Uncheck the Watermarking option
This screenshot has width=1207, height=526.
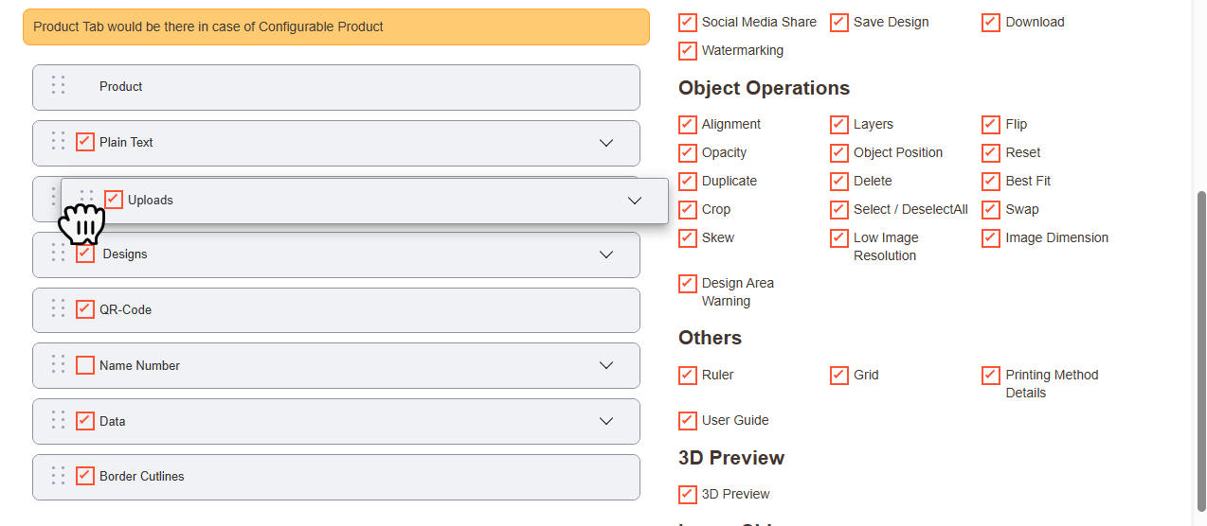(x=688, y=50)
